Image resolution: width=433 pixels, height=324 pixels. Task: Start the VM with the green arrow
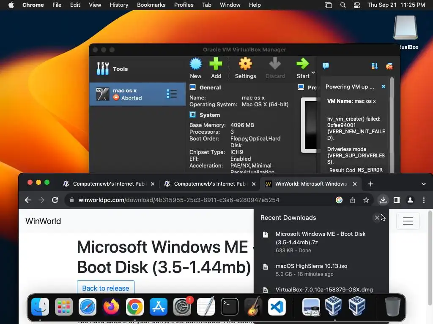tap(303, 64)
